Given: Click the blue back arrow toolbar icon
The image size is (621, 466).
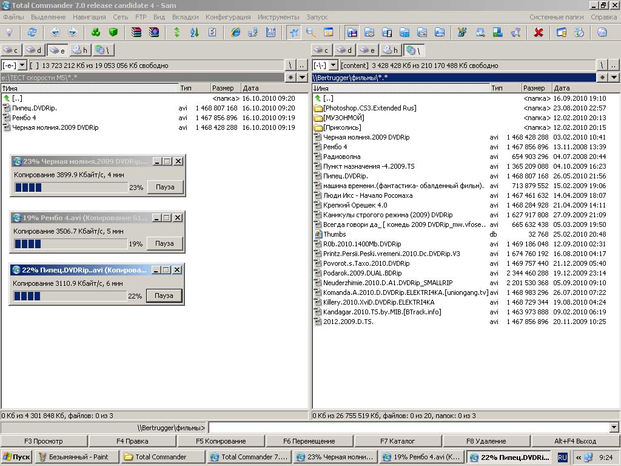Looking at the screenshot, I should (x=55, y=32).
